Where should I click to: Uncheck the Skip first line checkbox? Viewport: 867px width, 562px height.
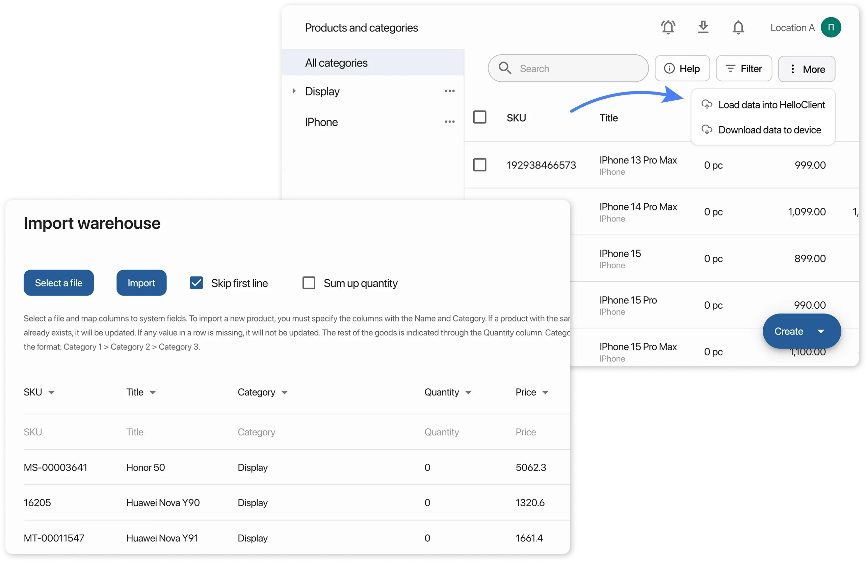196,283
